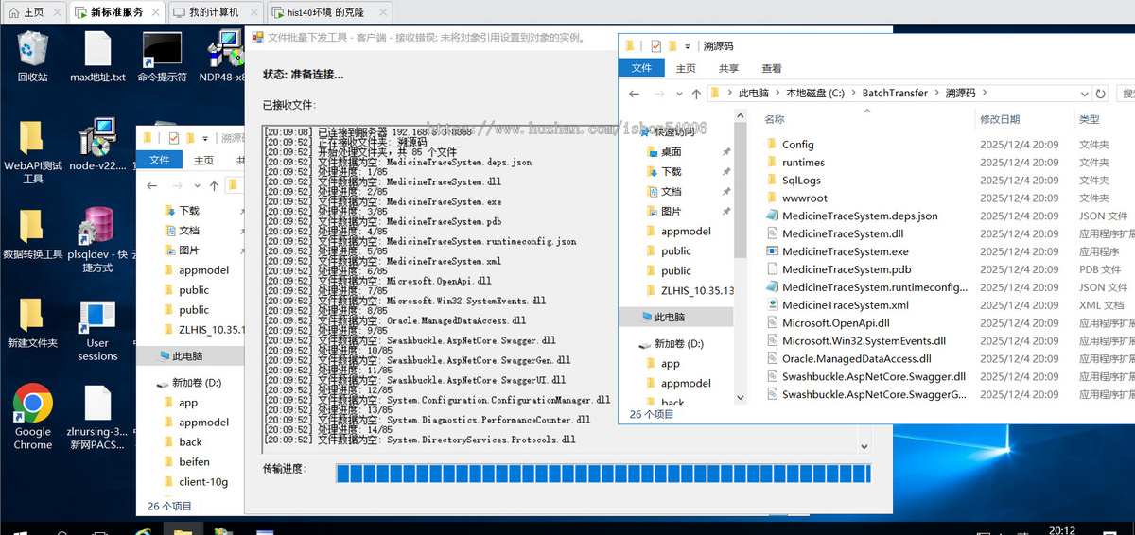Select the node-v22 installer icon
This screenshot has height=535, width=1135.
coord(97,142)
